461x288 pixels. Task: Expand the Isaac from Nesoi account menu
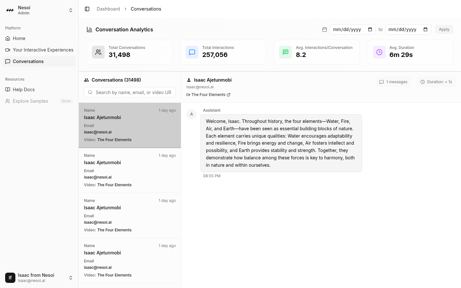(x=71, y=278)
